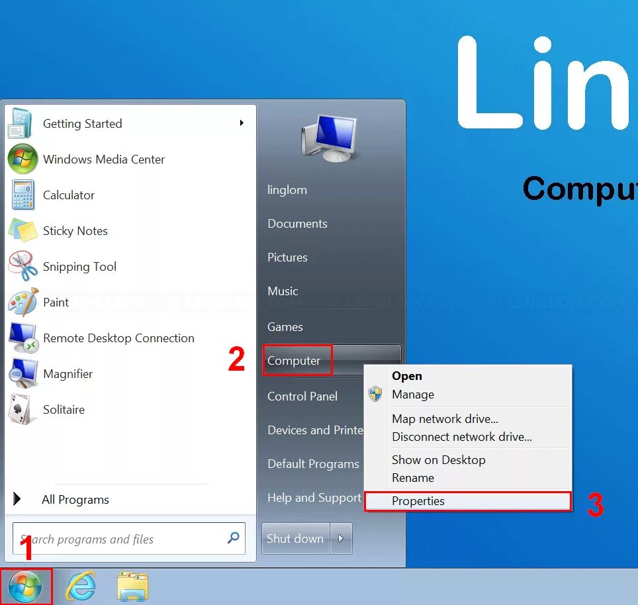This screenshot has height=605, width=638.
Task: Select Disconnect network drive... option
Action: 462,437
